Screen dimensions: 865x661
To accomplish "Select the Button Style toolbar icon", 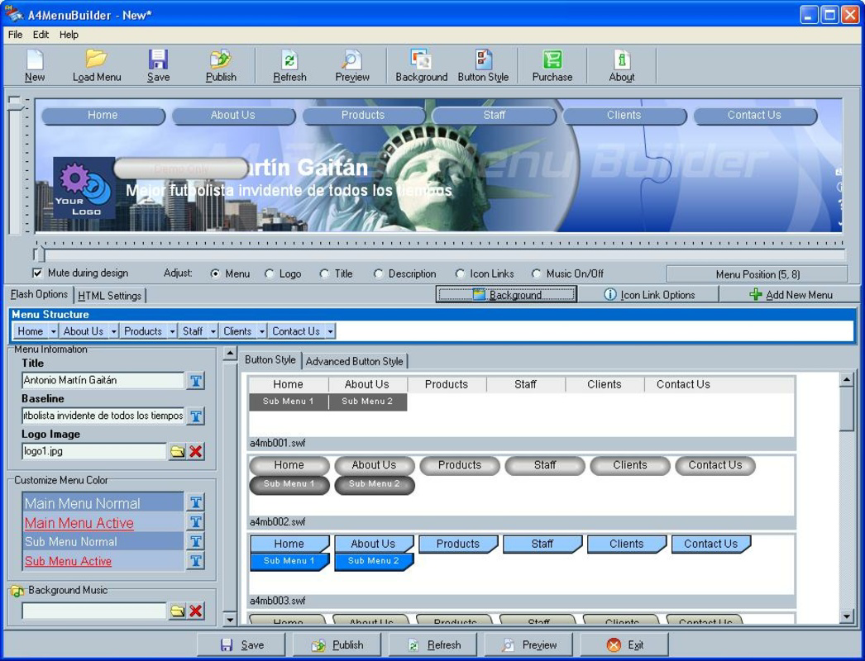I will pos(483,64).
